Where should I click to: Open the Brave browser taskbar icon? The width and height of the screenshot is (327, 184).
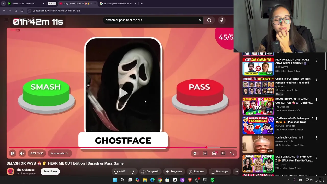point(190,180)
